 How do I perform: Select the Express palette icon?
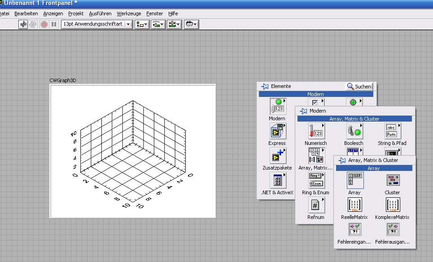278,131
